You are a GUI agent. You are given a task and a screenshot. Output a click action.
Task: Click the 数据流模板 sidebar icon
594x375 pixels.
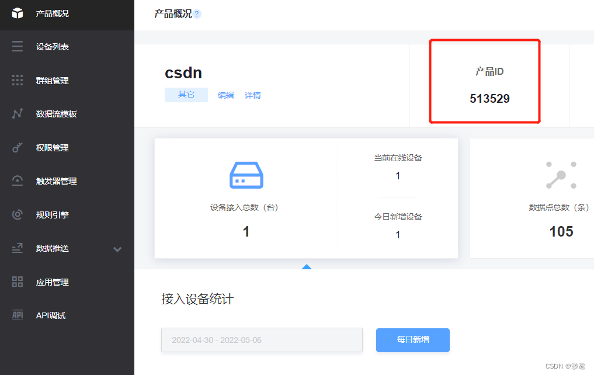(x=18, y=113)
